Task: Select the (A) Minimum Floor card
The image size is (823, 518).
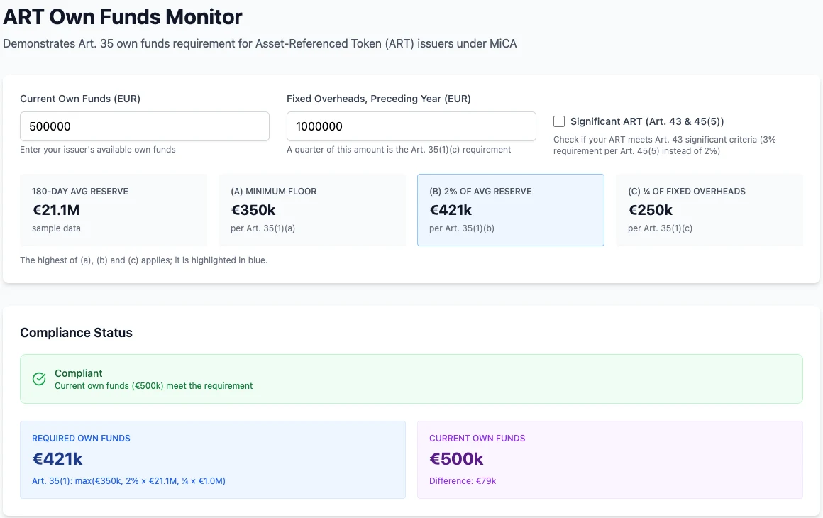Action: (x=311, y=210)
